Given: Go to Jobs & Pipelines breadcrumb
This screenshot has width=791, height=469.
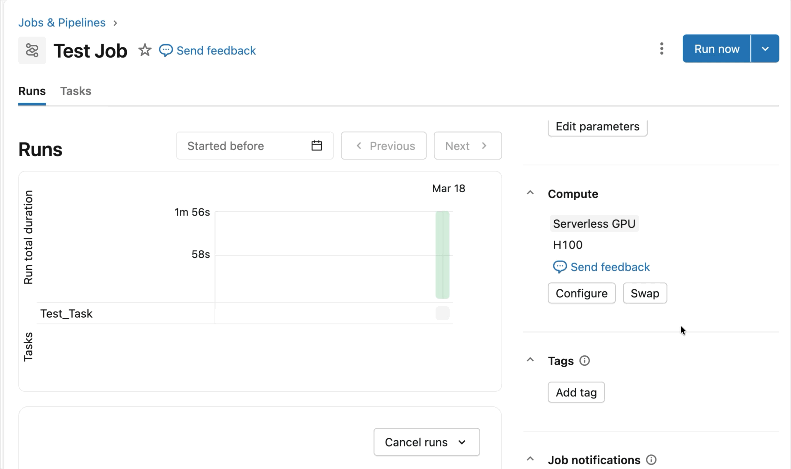Looking at the screenshot, I should tap(62, 23).
